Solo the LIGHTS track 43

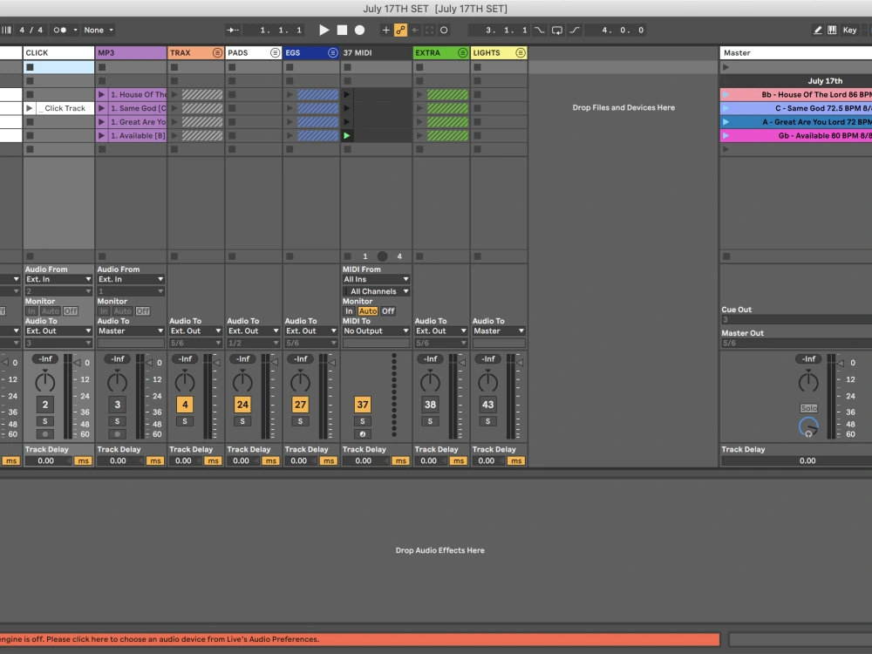[x=487, y=421]
